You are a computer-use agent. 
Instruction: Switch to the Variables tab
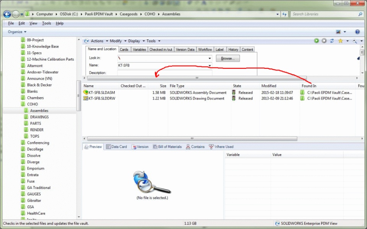139,49
